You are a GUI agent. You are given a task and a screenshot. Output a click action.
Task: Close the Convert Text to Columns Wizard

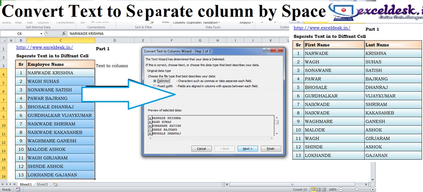pyautogui.click(x=276, y=51)
